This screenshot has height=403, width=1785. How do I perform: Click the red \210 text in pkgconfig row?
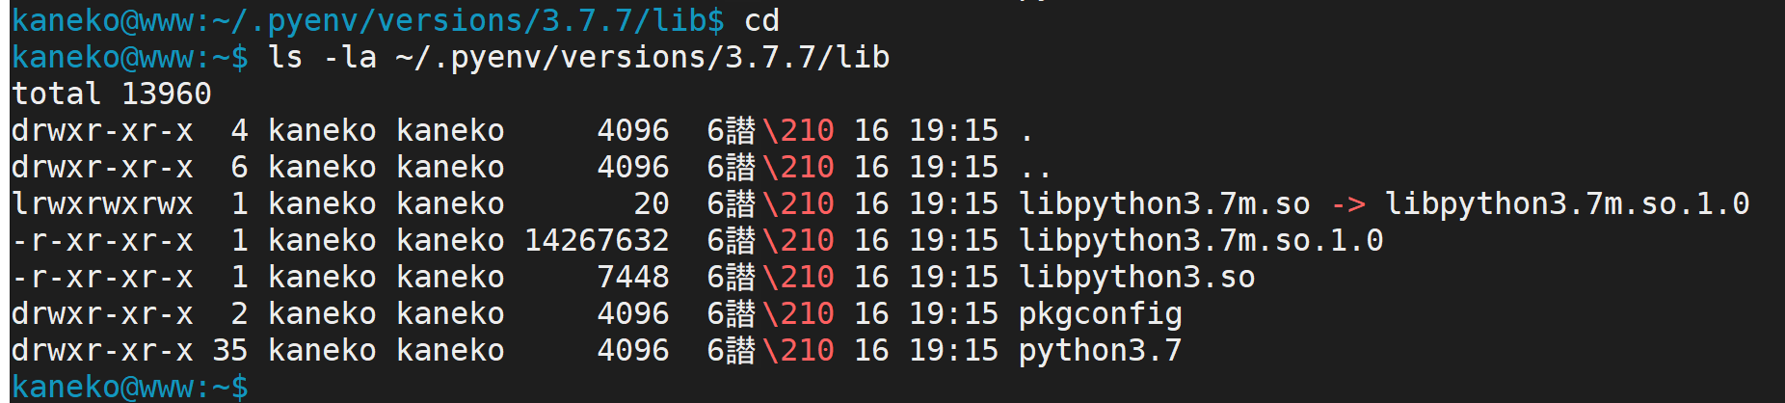(x=798, y=314)
